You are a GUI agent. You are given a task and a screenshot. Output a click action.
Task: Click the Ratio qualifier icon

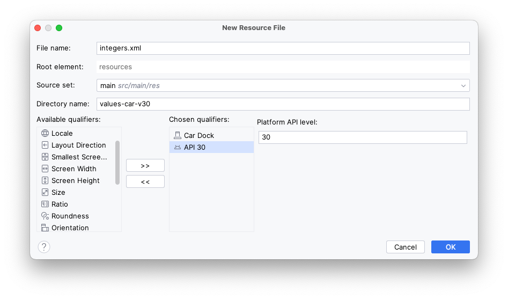click(45, 204)
